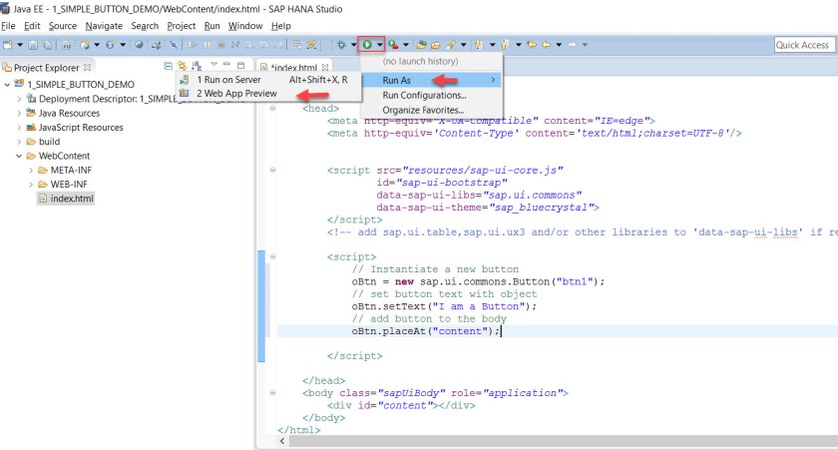Select 2 Web App Preview
The width and height of the screenshot is (838, 450).
(x=235, y=94)
